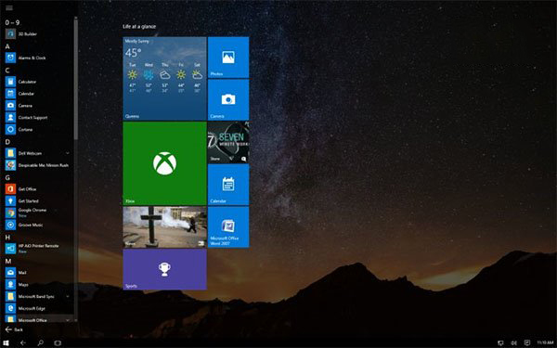Click the taskbar back arrow
This screenshot has width=557, height=348.
click(23, 342)
